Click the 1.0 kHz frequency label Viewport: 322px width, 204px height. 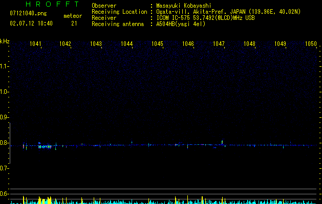(x=4, y=92)
